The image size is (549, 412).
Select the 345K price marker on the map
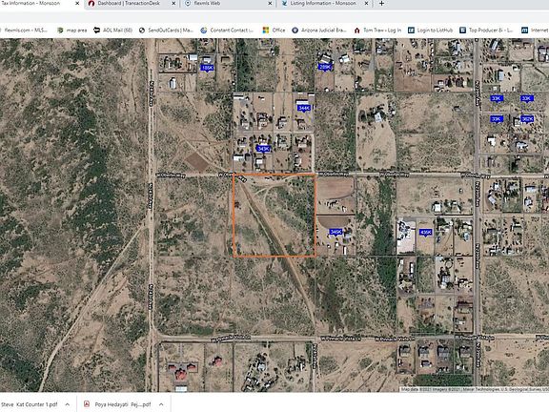click(335, 232)
